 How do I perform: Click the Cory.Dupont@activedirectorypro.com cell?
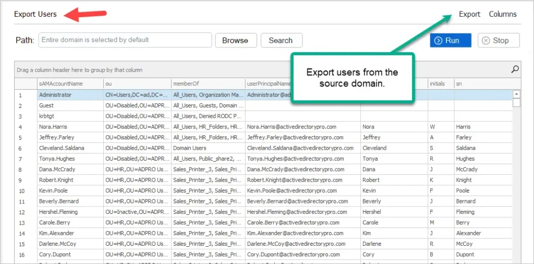pos(303,254)
